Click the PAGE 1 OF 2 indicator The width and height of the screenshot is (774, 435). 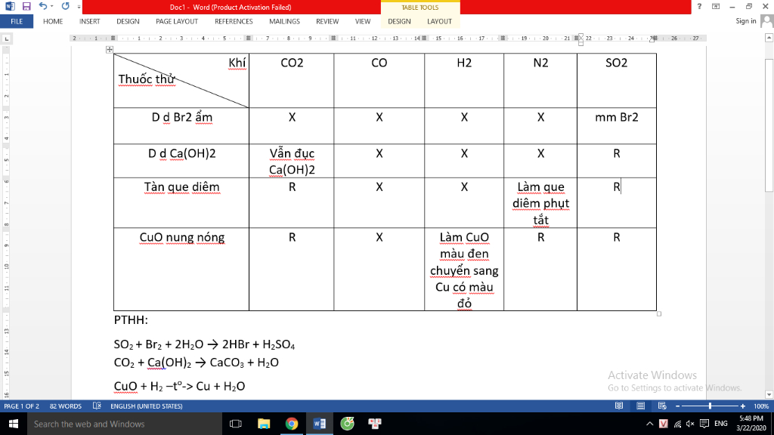[x=22, y=406]
